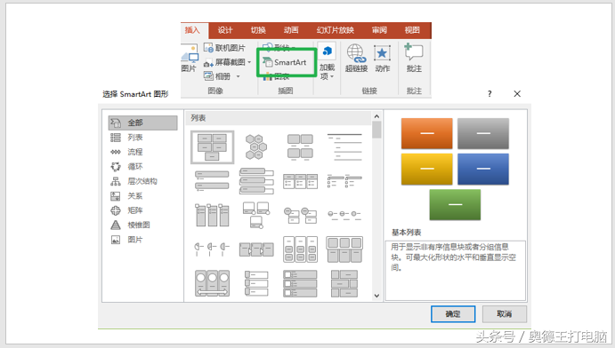Switch to the 动画 Animations tab

[x=291, y=30]
